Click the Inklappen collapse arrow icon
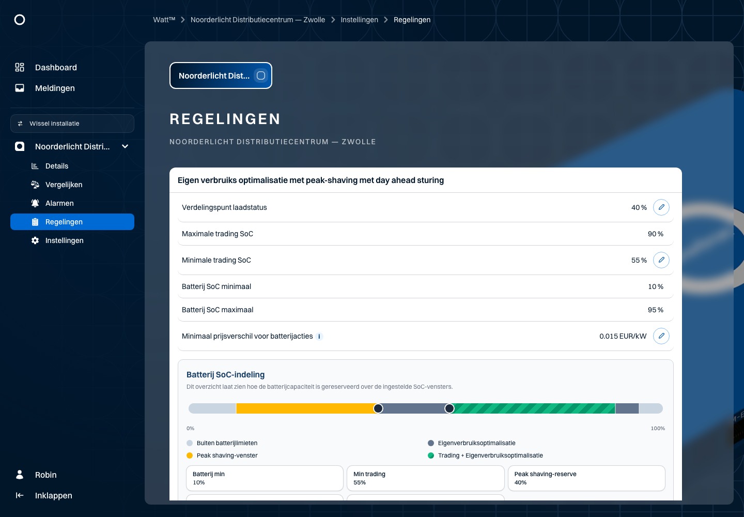This screenshot has height=517, width=744. (20, 495)
